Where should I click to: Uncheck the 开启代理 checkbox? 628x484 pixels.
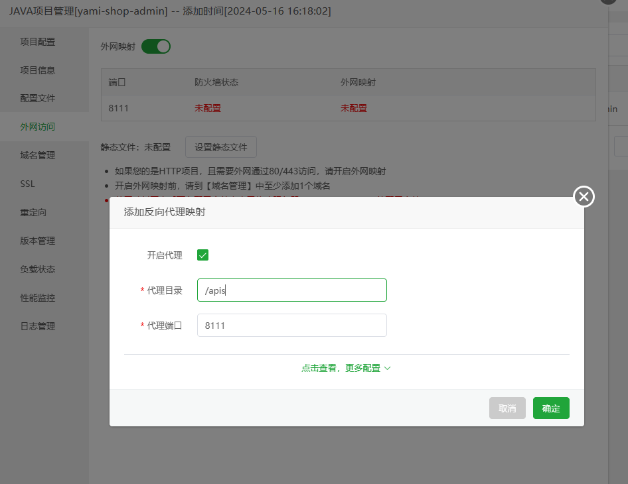click(202, 255)
